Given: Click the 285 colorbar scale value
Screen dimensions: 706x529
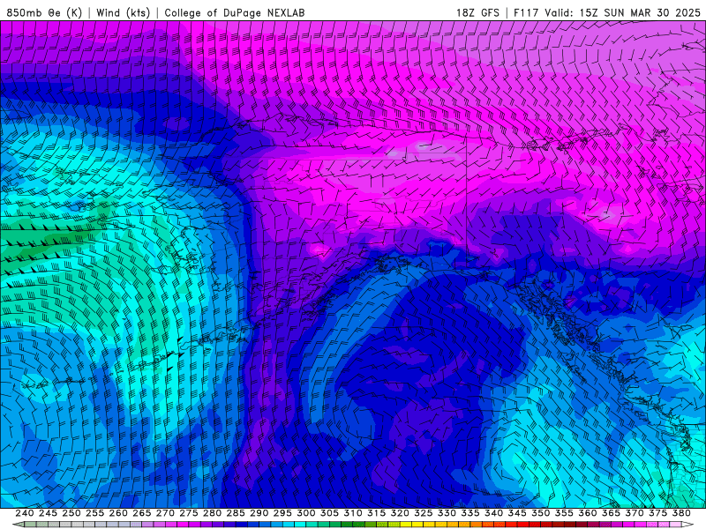Looking at the screenshot, I should 236,513.
